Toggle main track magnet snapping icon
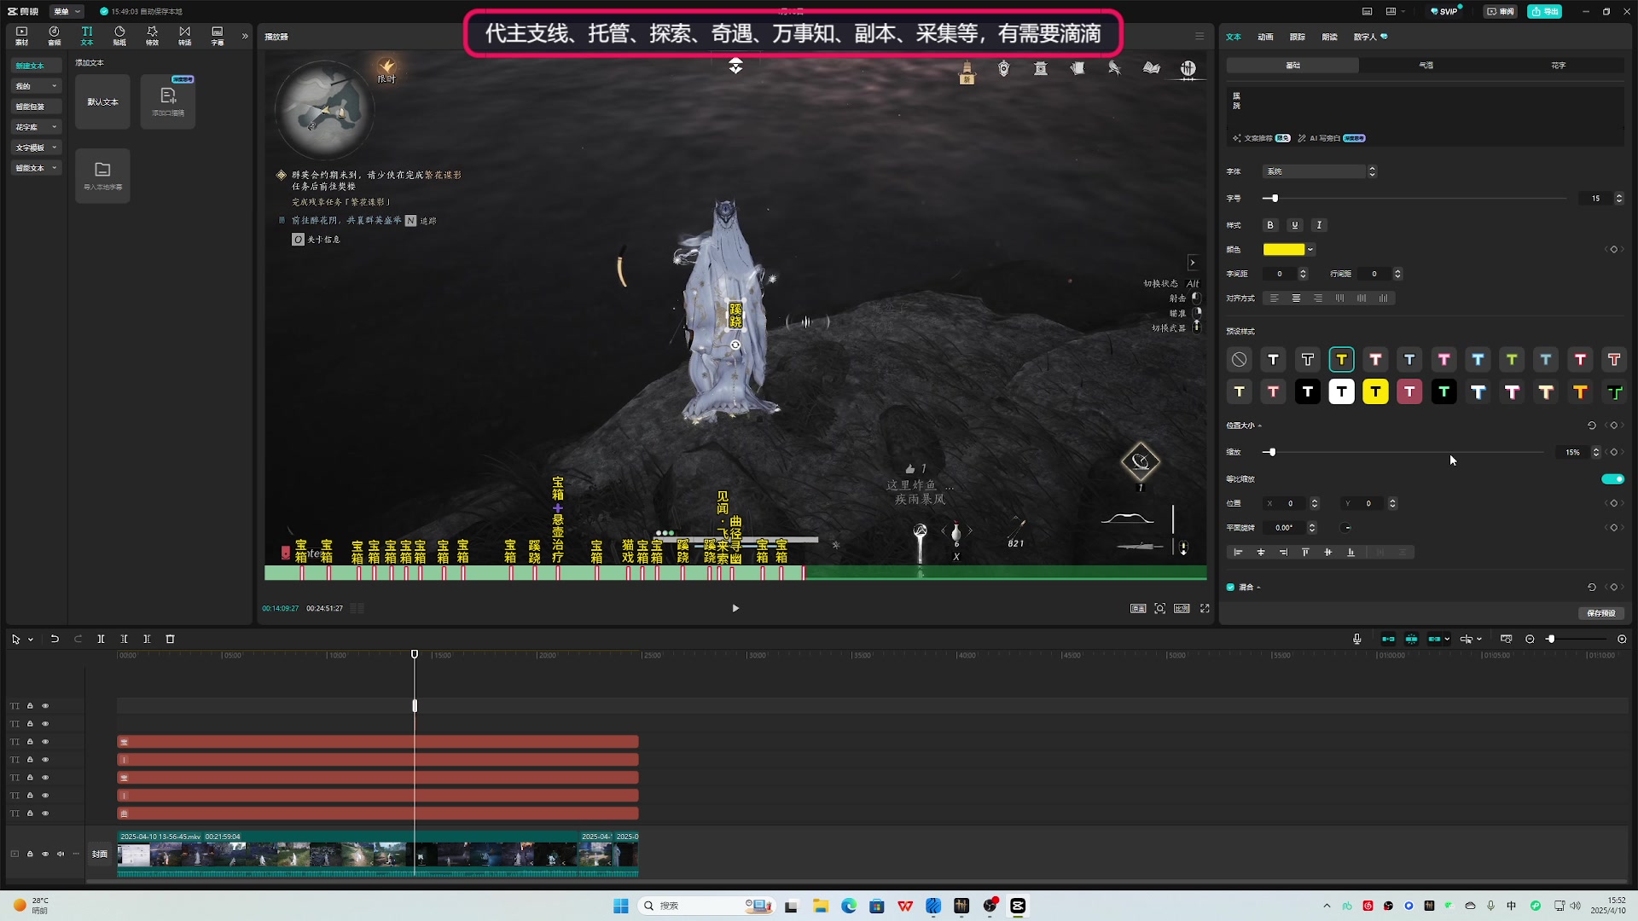Screen dimensions: 1638x921 coord(1388,639)
